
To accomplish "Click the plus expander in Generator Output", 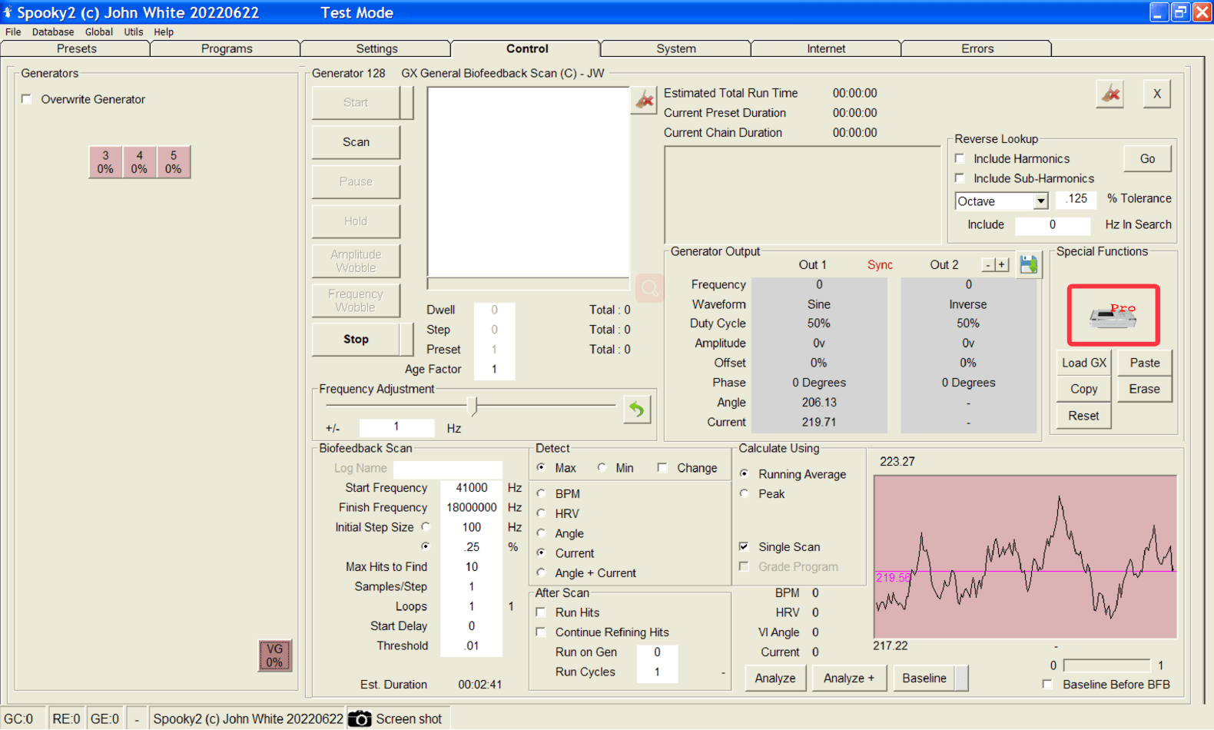I will coord(1001,265).
